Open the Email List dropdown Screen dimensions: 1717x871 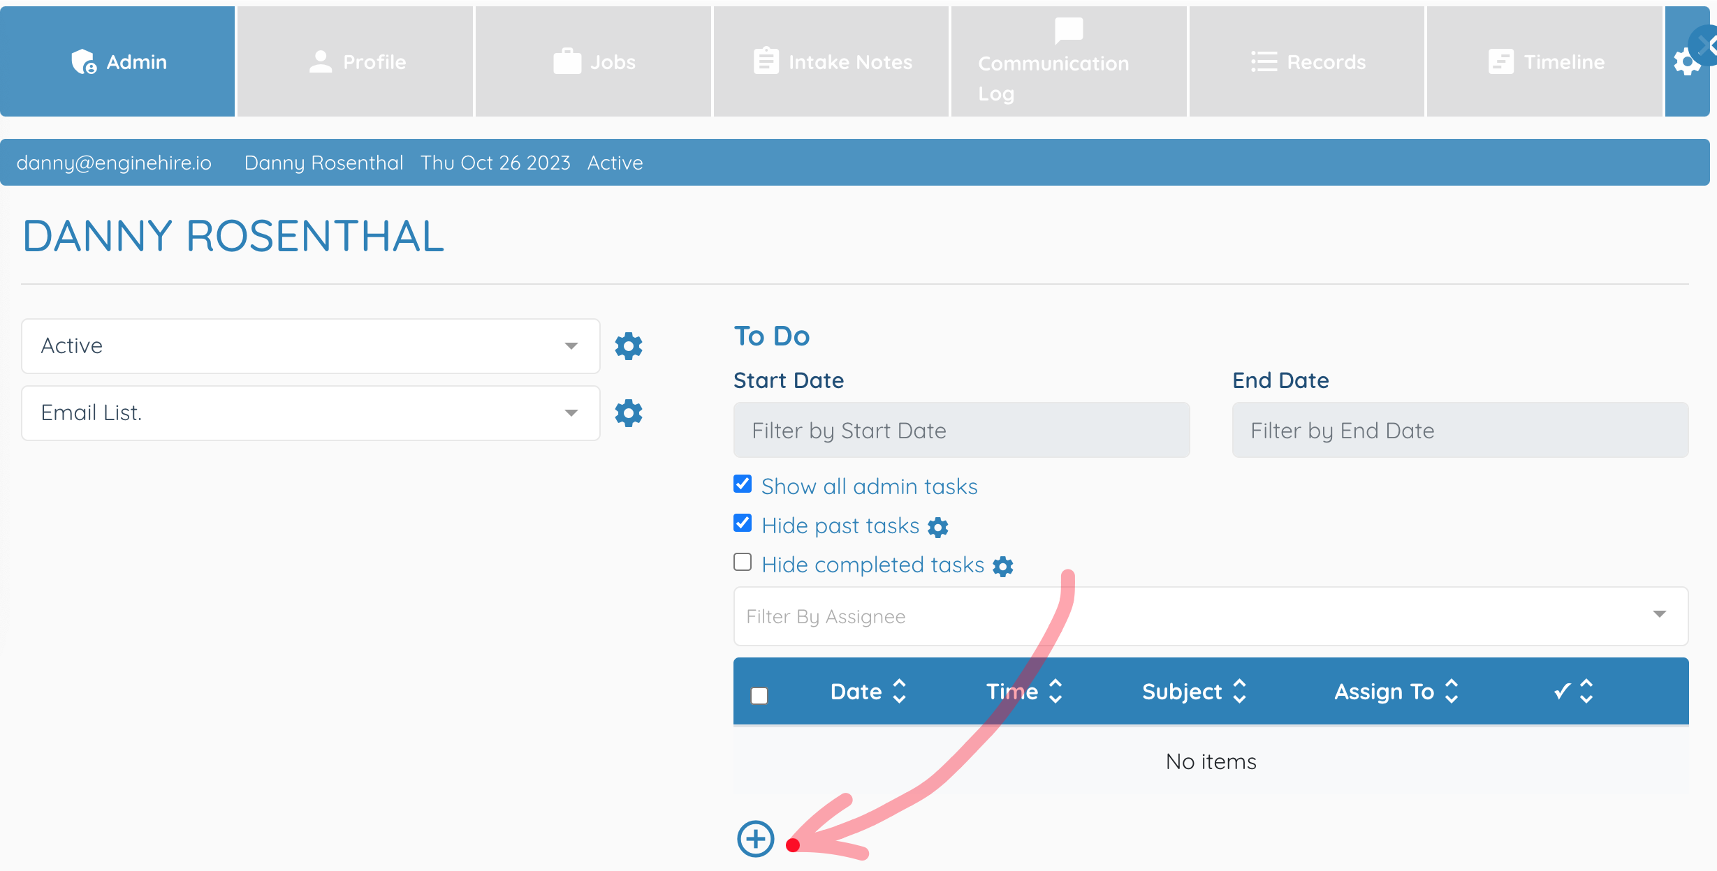(311, 413)
